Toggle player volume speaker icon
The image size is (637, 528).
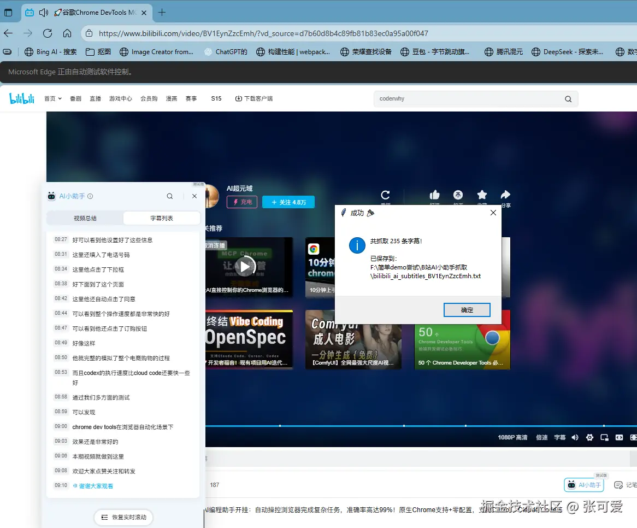(x=575, y=437)
